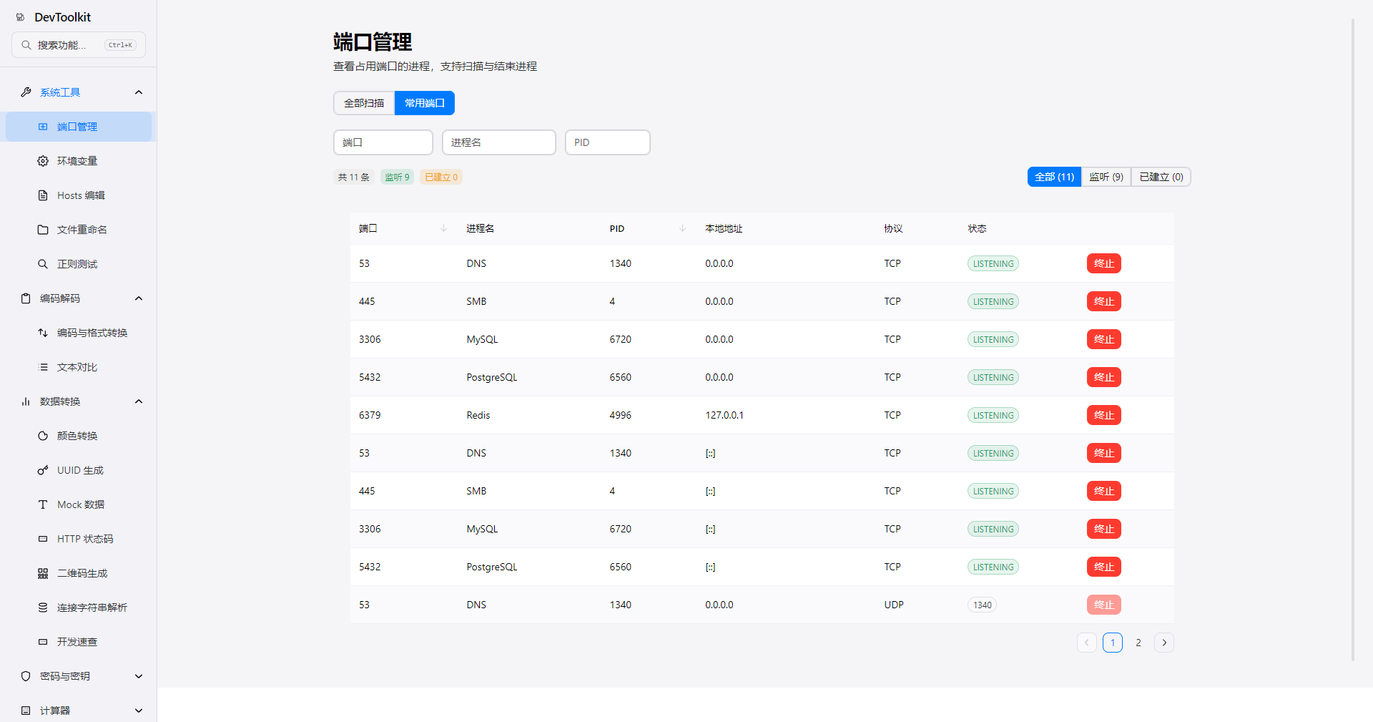Open 连接字符串解析 database icon
This screenshot has height=722, width=1373.
coord(43,608)
